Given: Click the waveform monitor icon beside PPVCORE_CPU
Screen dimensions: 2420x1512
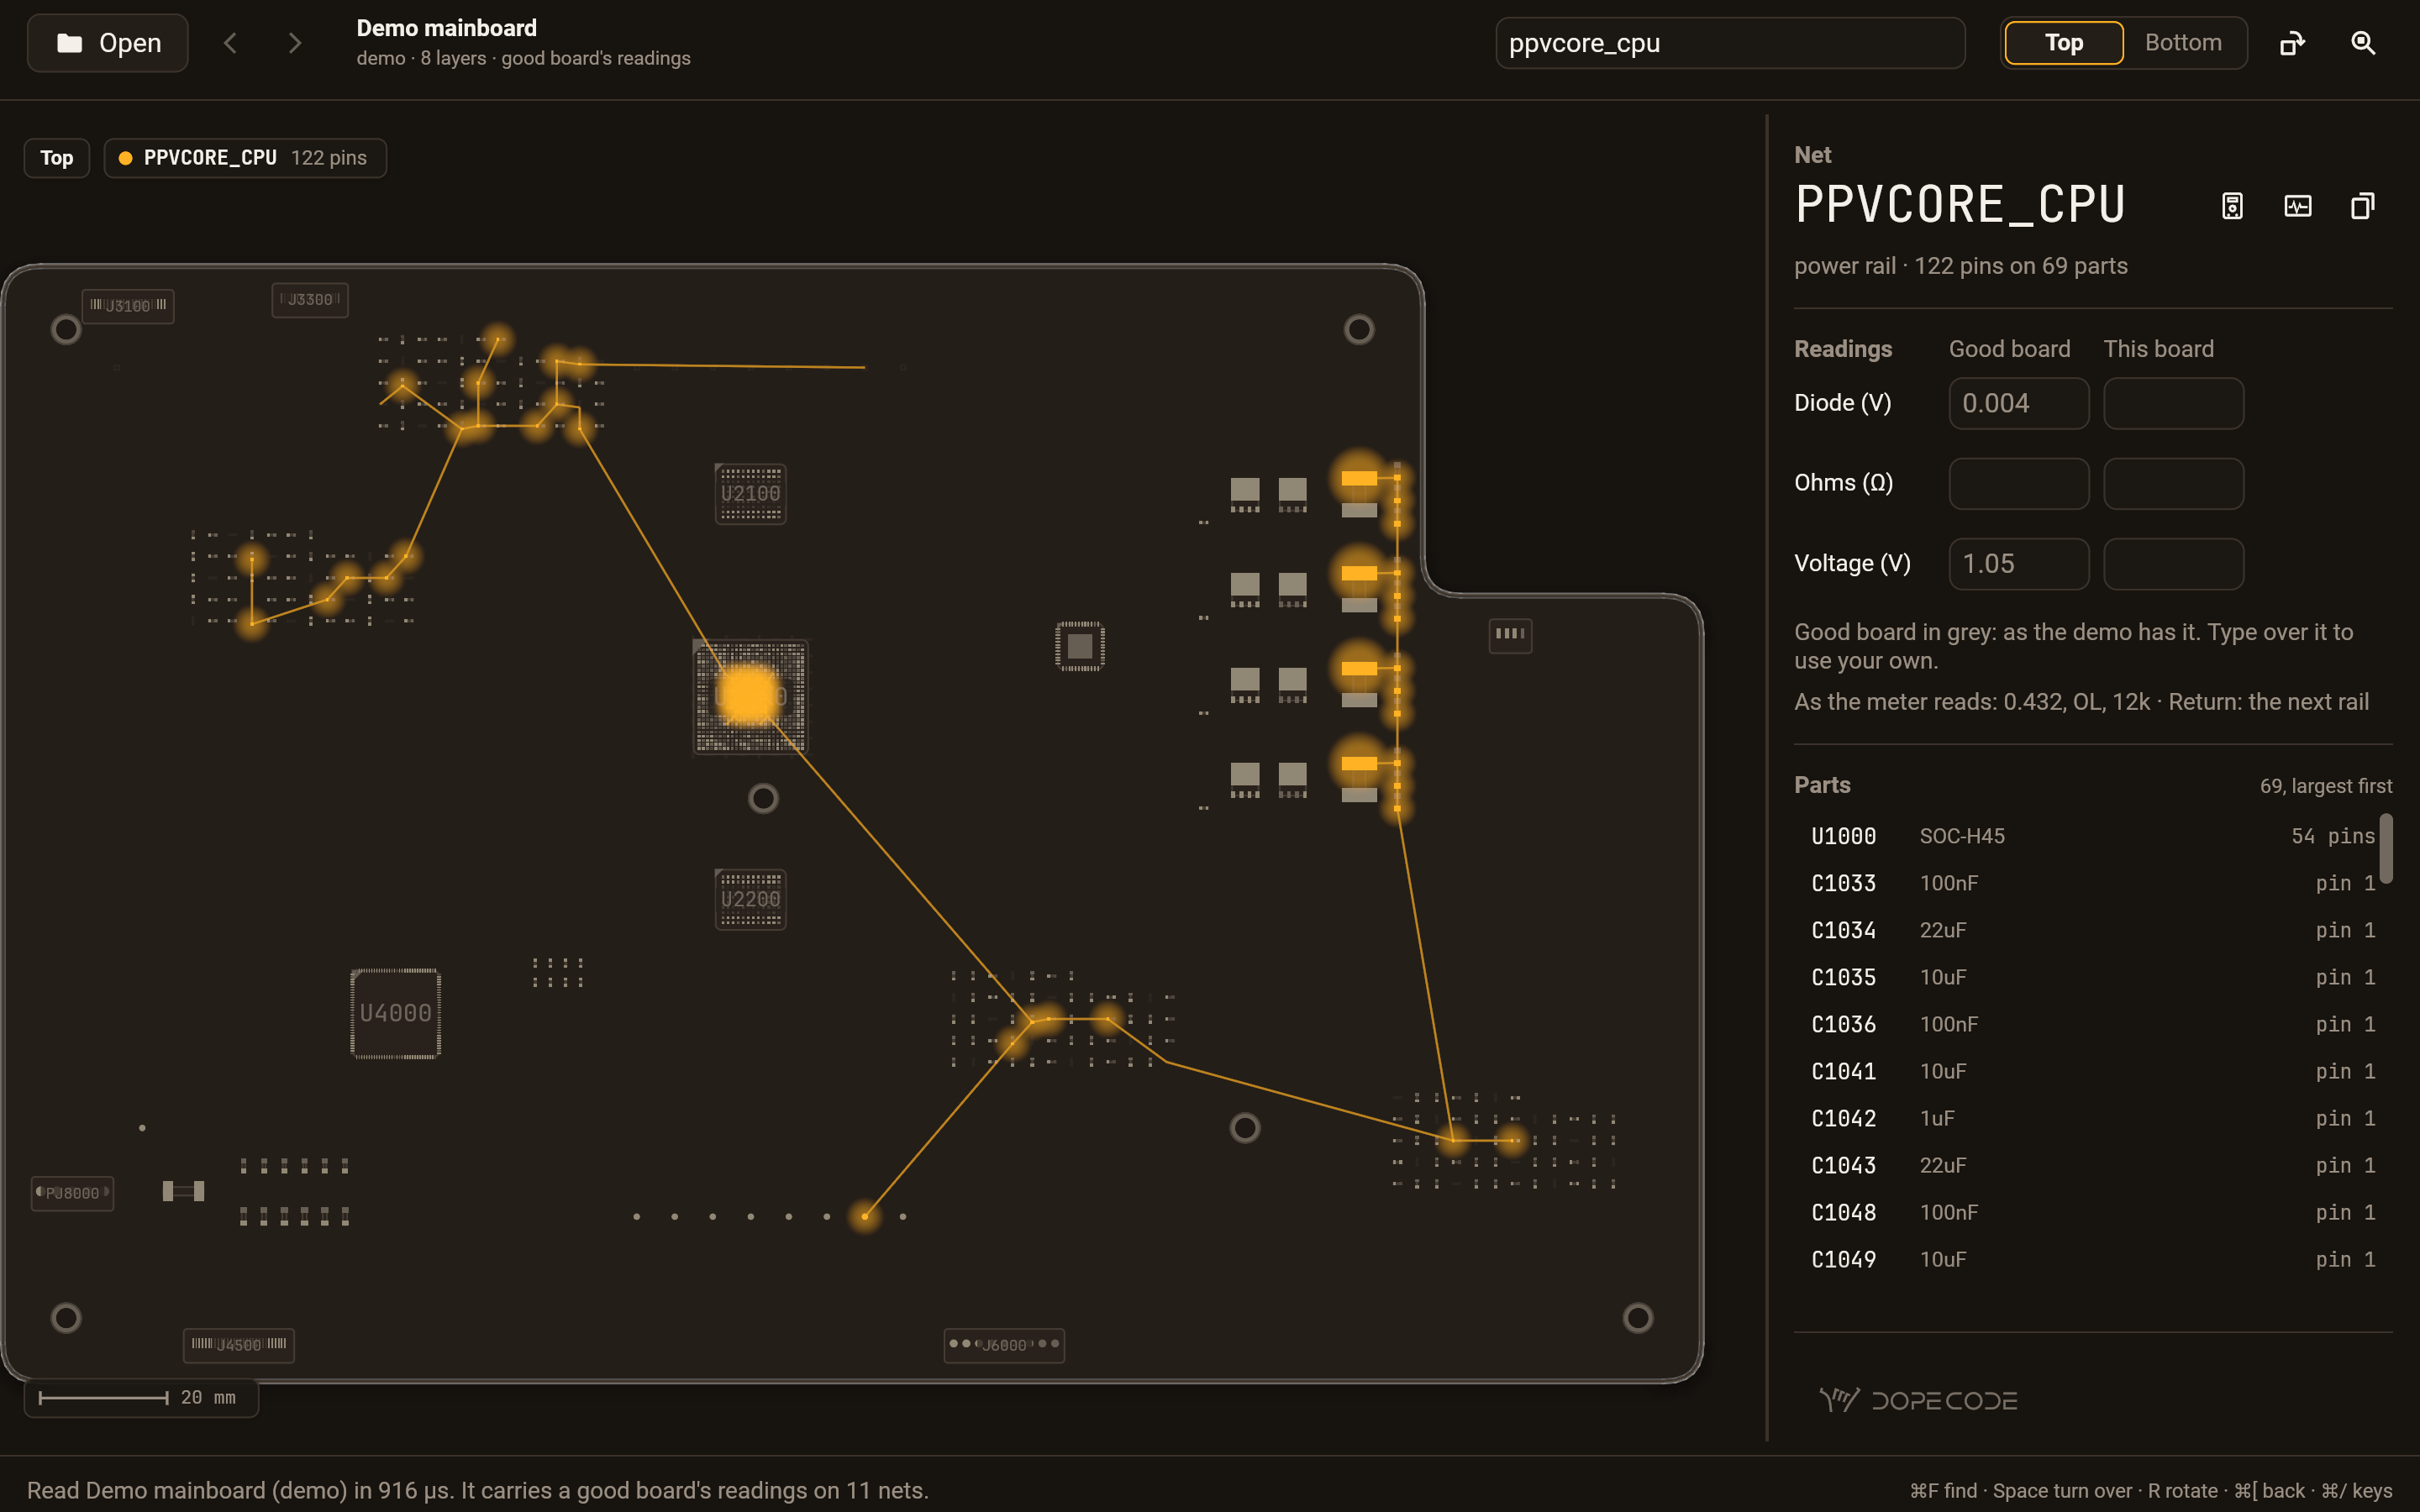Looking at the screenshot, I should 2298,206.
